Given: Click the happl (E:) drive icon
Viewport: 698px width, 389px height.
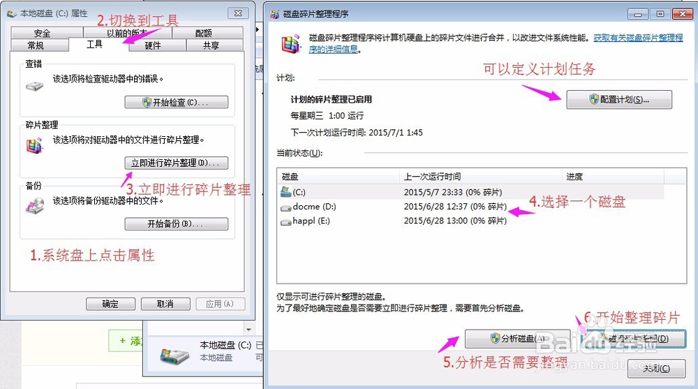Looking at the screenshot, I should click(285, 221).
